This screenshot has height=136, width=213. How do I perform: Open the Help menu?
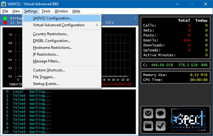[76, 11]
